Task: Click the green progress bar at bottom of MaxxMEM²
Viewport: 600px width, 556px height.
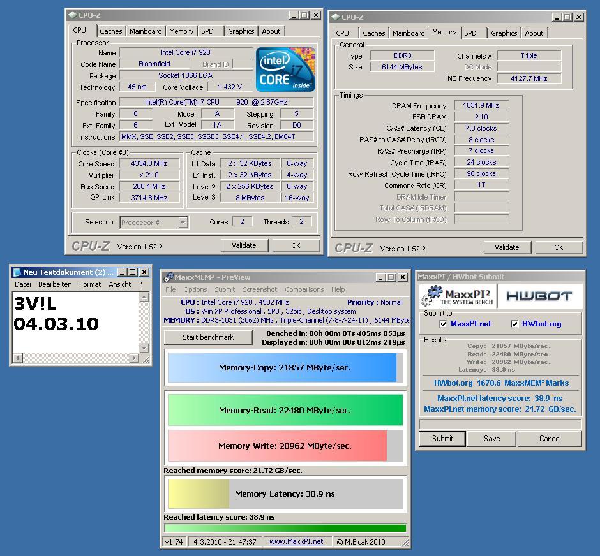Action: coord(285,528)
